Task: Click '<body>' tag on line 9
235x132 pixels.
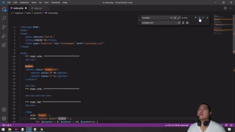Action: [23, 53]
